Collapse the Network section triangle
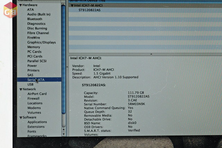This screenshot has height=148, width=222. (21, 89)
